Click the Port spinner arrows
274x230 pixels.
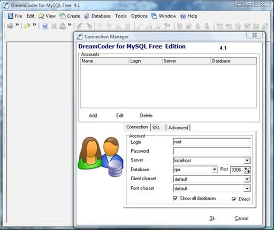(247, 170)
